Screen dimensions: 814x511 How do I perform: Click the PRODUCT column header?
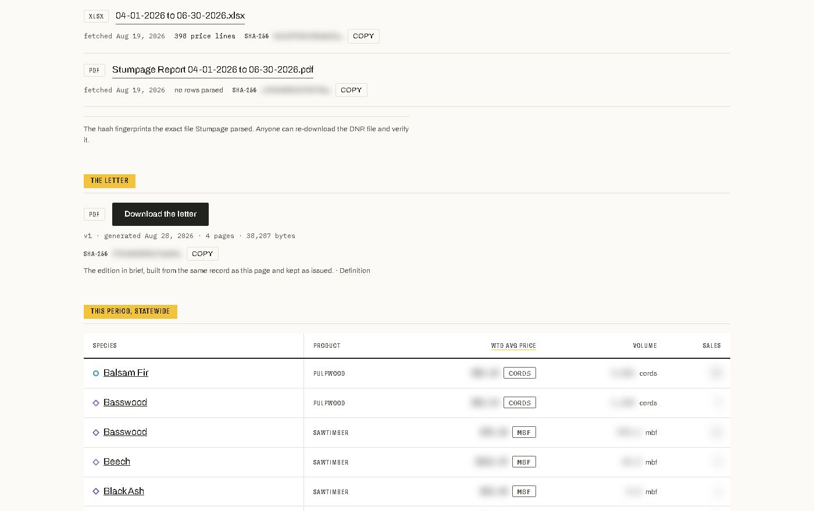pyautogui.click(x=327, y=346)
